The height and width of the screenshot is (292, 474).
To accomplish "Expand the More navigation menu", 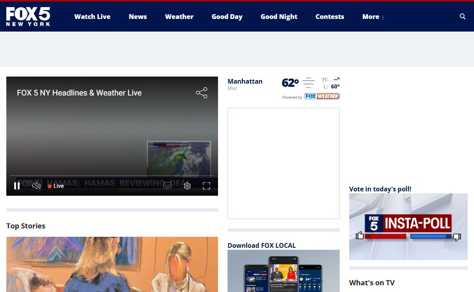I will (373, 17).
